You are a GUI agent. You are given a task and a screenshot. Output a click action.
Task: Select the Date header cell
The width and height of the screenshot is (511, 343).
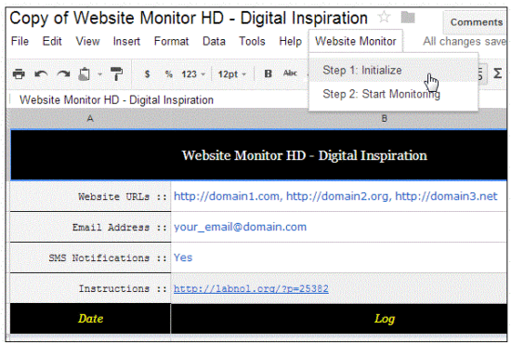coord(91,319)
